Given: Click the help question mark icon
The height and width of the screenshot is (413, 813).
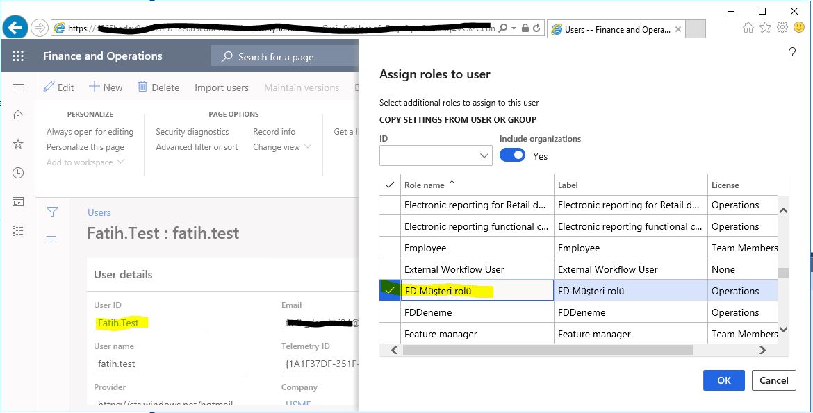Looking at the screenshot, I should (792, 53).
